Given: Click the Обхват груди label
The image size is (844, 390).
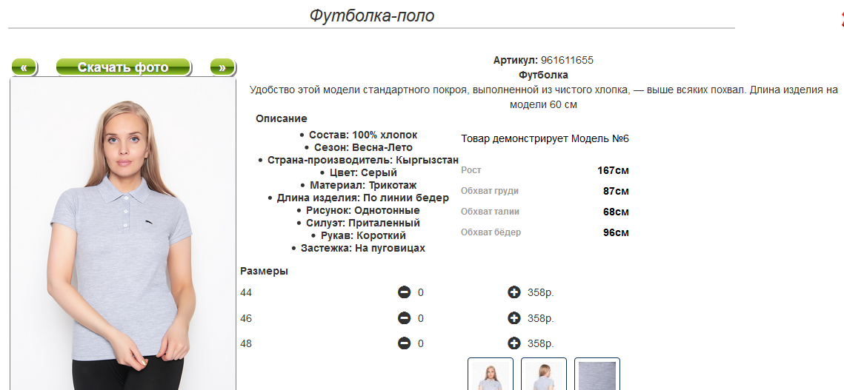Looking at the screenshot, I should tap(490, 191).
